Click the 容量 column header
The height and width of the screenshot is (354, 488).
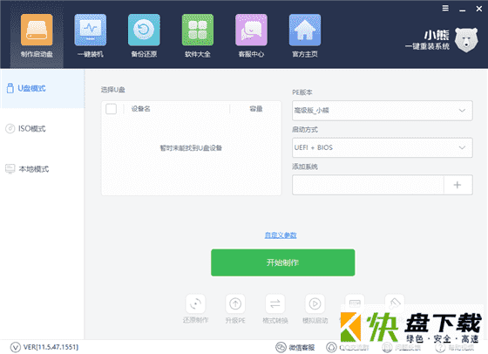coord(256,109)
